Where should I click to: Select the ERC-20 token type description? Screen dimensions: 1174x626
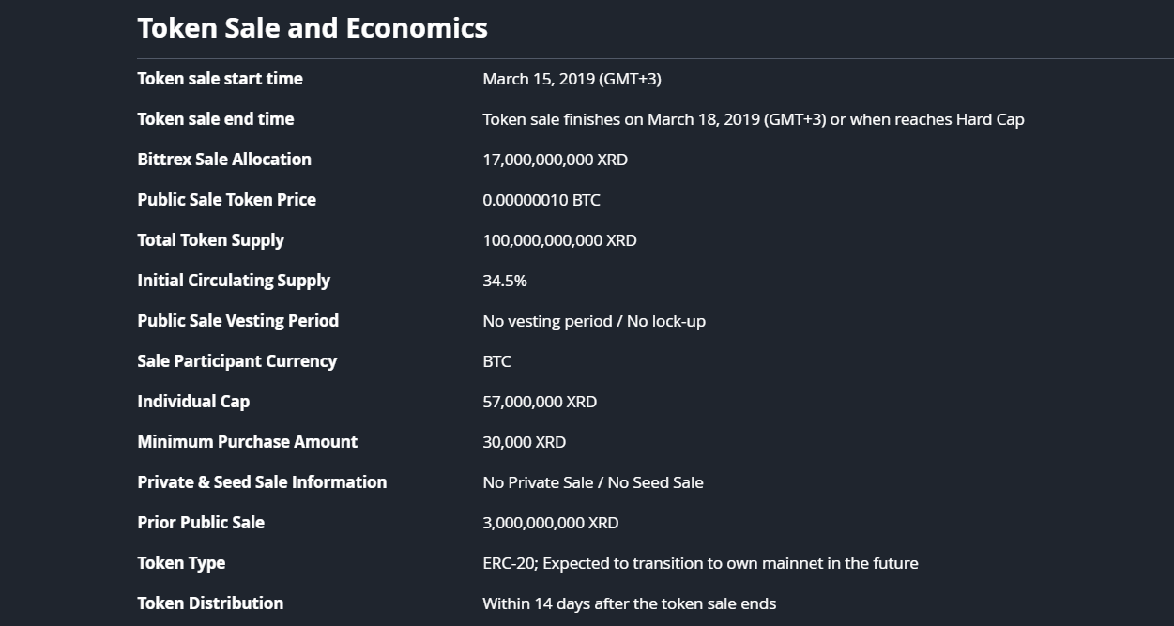point(700,563)
